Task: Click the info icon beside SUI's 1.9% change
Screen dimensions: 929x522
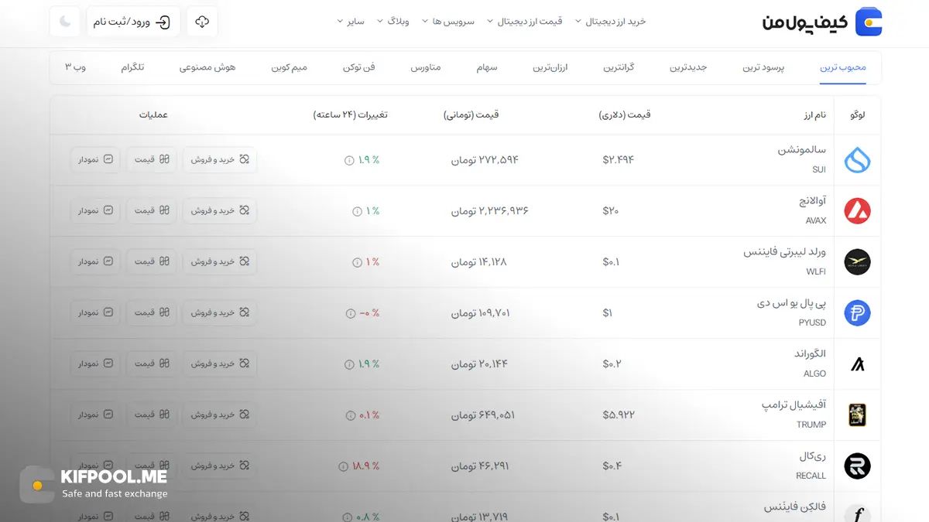Action: [350, 159]
